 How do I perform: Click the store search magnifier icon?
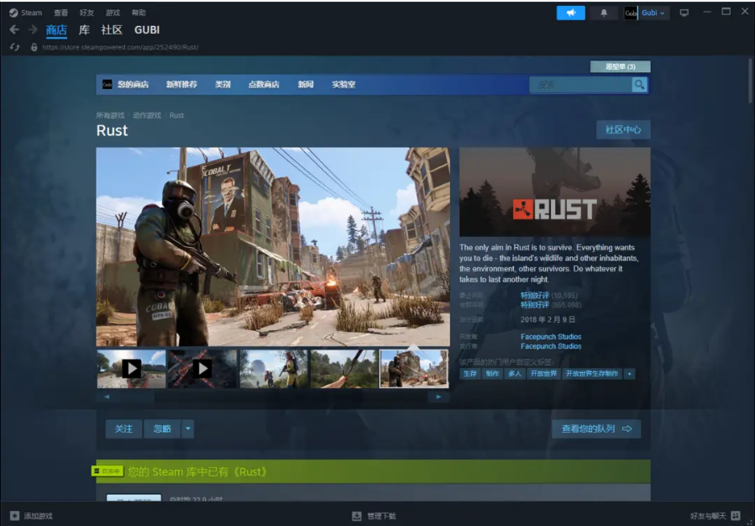click(x=639, y=85)
